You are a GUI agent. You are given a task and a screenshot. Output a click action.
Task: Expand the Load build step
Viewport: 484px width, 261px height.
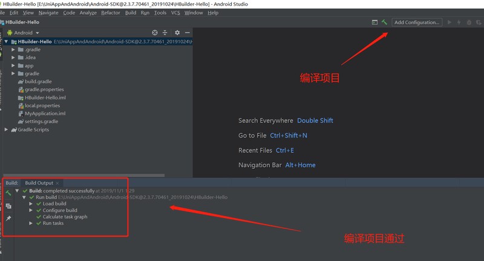(31, 204)
